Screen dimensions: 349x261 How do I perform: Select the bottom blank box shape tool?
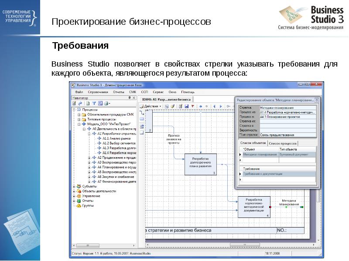coord(142,133)
